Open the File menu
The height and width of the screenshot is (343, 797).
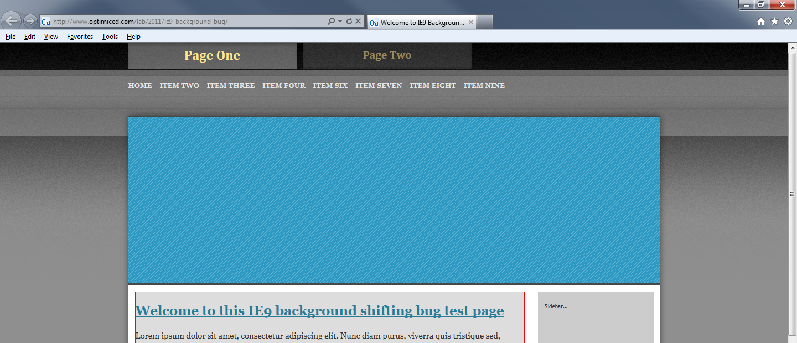[11, 37]
